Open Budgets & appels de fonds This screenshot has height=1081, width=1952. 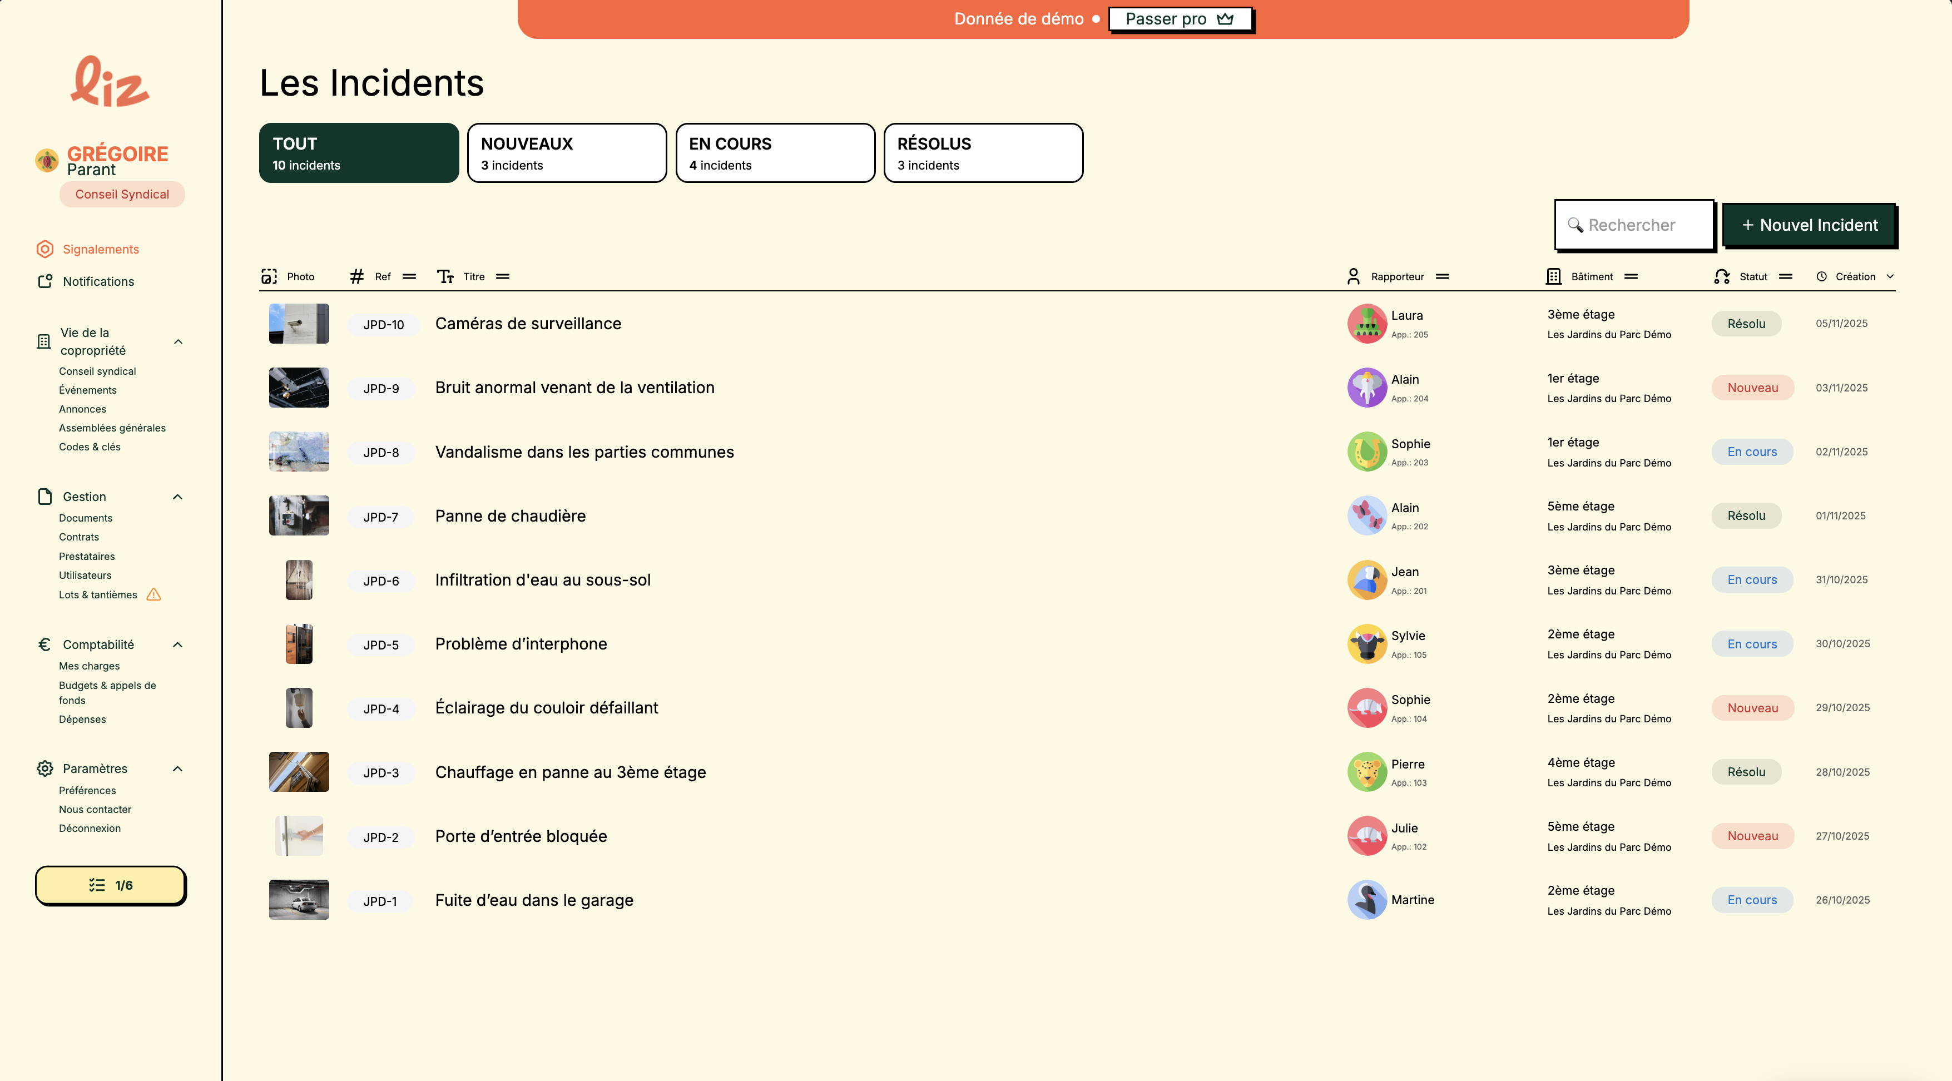pos(107,693)
